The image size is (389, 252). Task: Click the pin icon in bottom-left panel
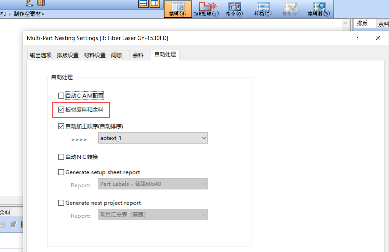[x=13, y=225]
